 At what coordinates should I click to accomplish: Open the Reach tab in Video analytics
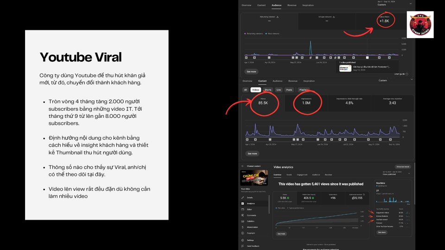(289, 175)
